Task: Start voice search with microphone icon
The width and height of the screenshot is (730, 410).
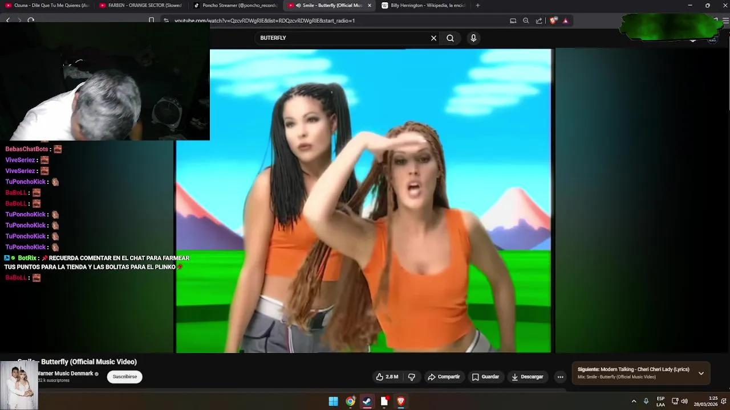Action: [473, 38]
